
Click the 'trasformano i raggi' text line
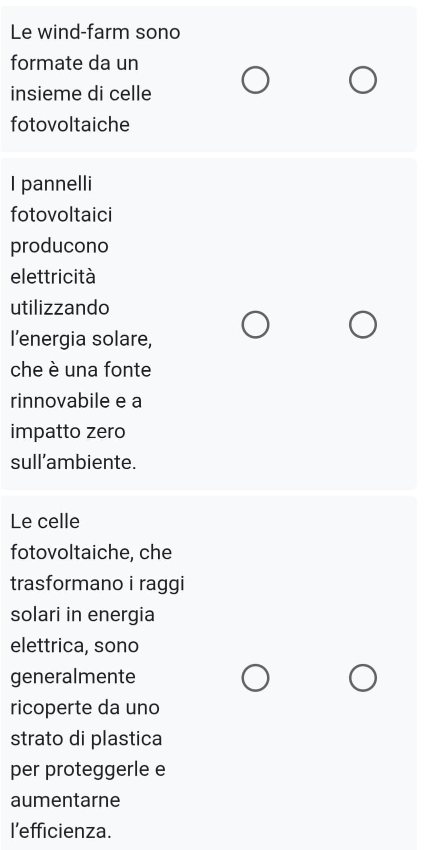[97, 583]
